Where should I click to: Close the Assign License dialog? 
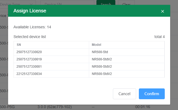162,11
